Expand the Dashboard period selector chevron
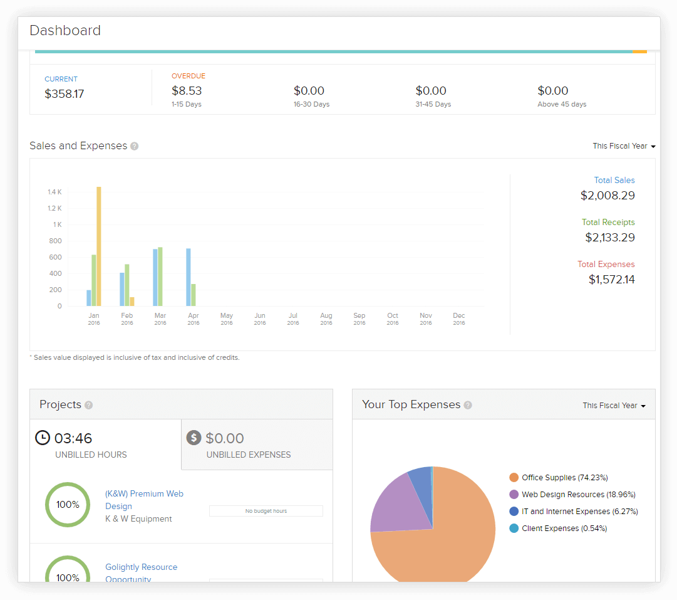Screen dimensions: 677x600 point(654,145)
